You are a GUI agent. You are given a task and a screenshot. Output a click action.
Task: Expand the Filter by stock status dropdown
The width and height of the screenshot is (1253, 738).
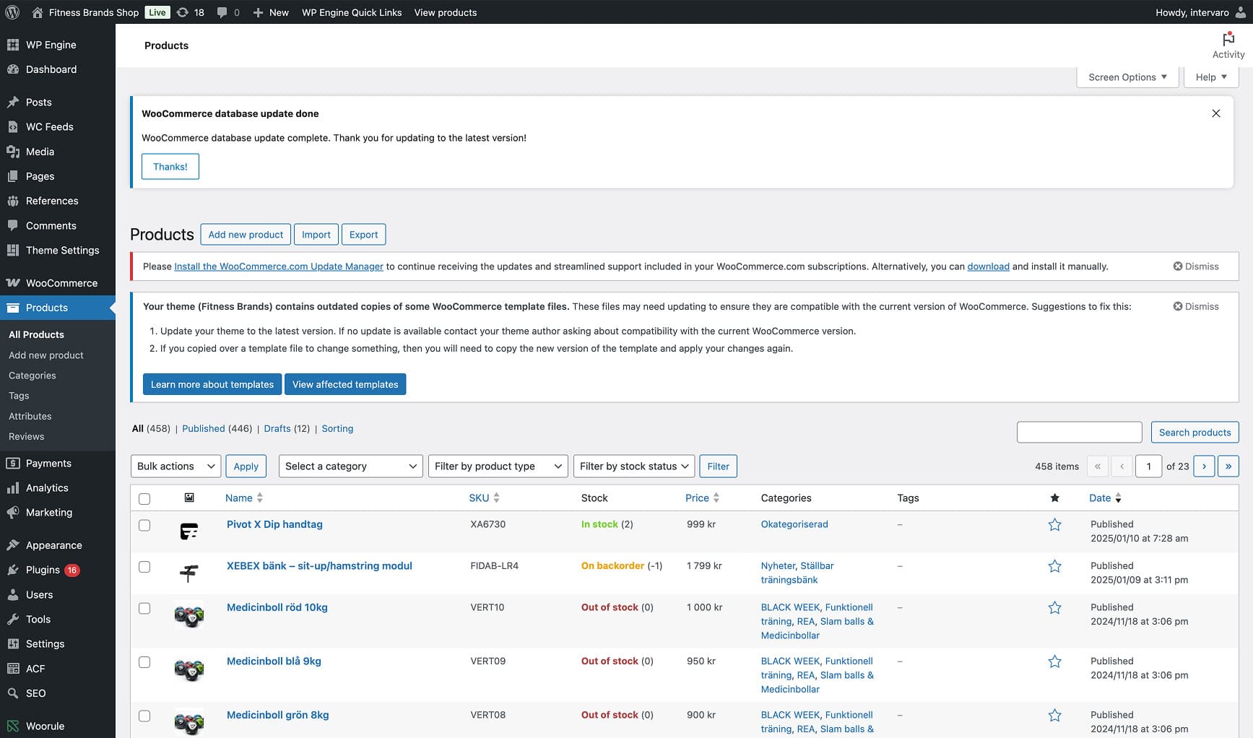pos(633,466)
